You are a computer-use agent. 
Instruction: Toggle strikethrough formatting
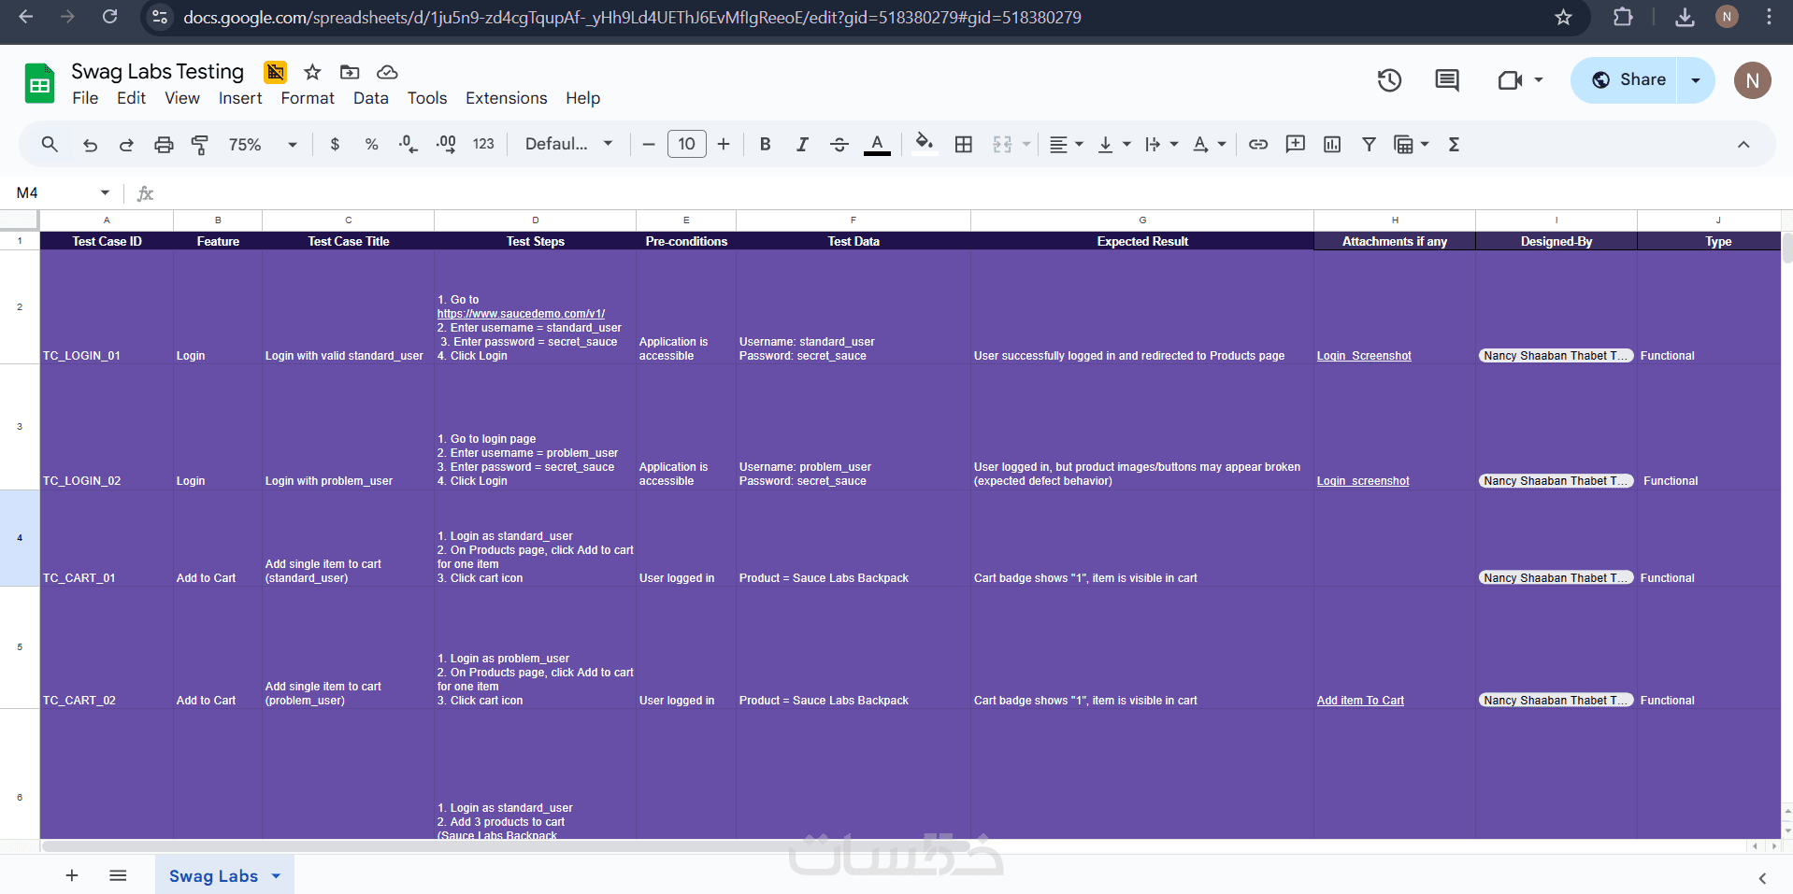point(839,144)
